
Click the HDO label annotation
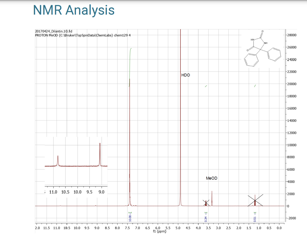pos(186,75)
